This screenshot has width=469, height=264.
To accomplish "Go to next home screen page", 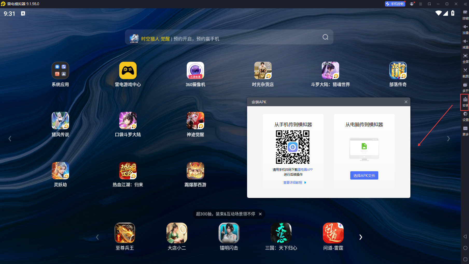I will [x=448, y=139].
